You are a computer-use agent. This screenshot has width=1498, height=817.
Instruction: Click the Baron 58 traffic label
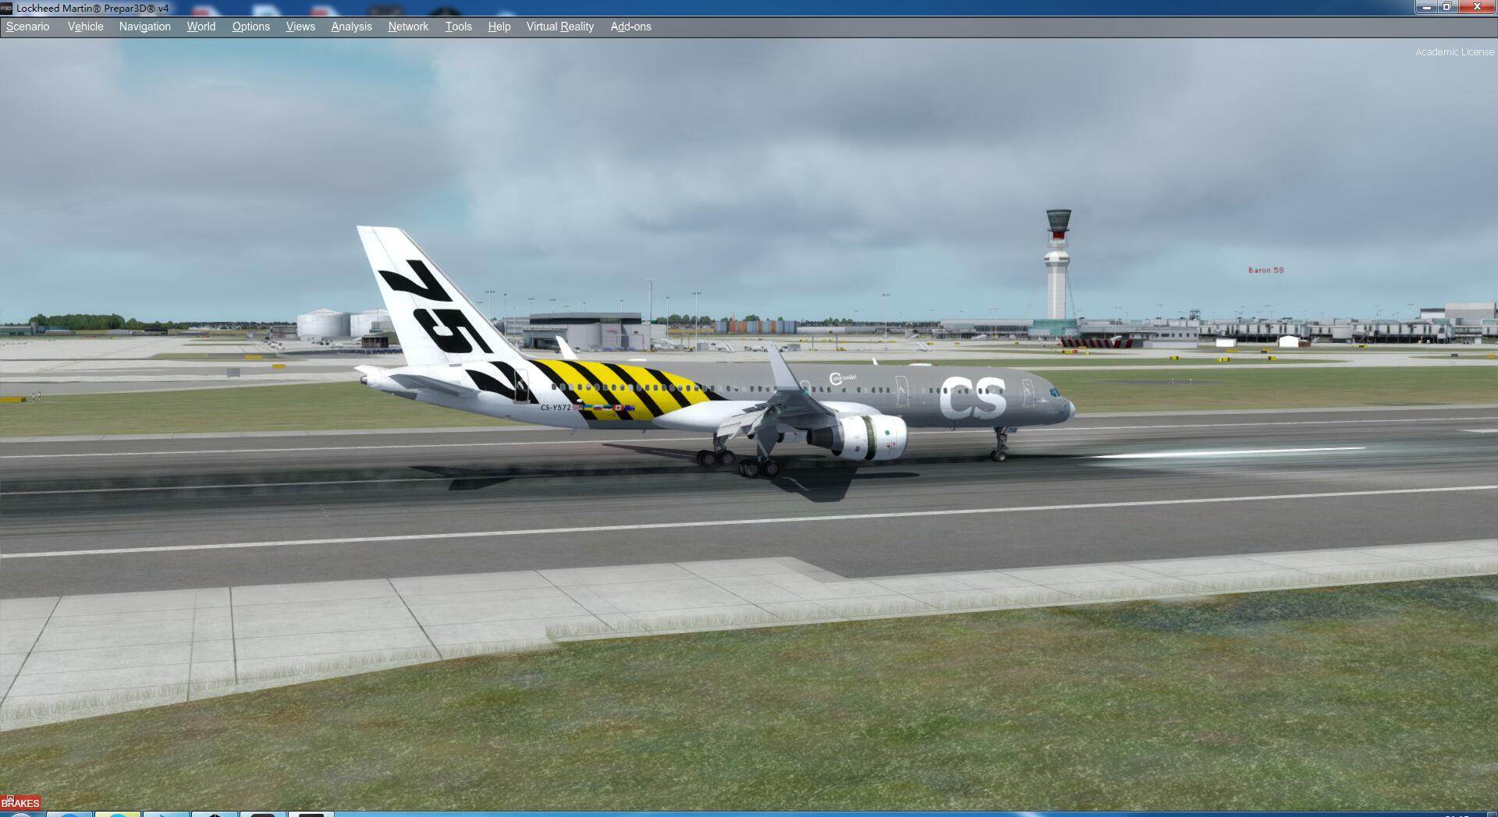pos(1265,269)
